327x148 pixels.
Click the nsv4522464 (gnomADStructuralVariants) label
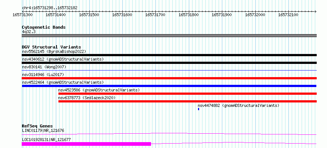pos(63,82)
